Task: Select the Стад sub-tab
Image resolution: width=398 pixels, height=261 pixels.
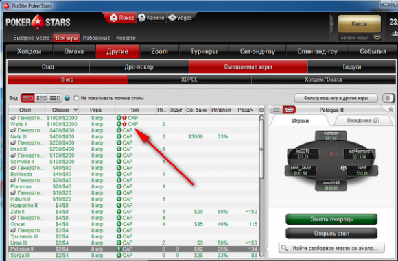Action: (48, 66)
